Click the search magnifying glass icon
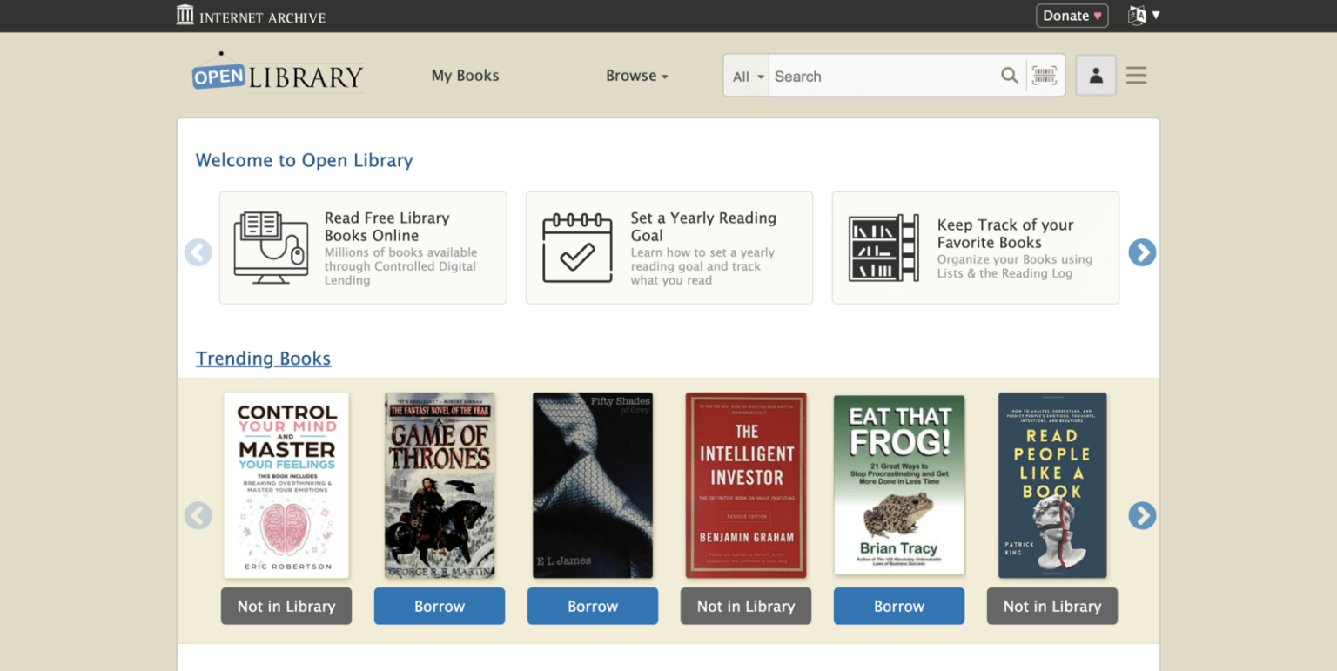 click(x=1009, y=76)
